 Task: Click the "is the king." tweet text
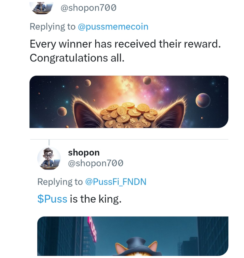tap(95, 199)
